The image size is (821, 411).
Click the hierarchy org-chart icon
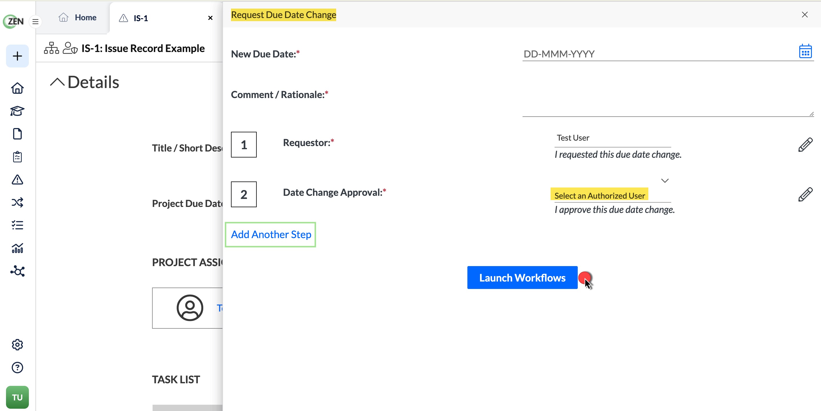point(51,48)
